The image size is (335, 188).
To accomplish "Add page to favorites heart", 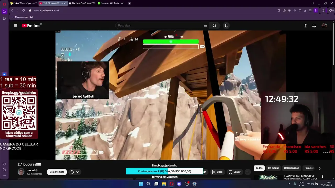I will (x=300, y=10).
